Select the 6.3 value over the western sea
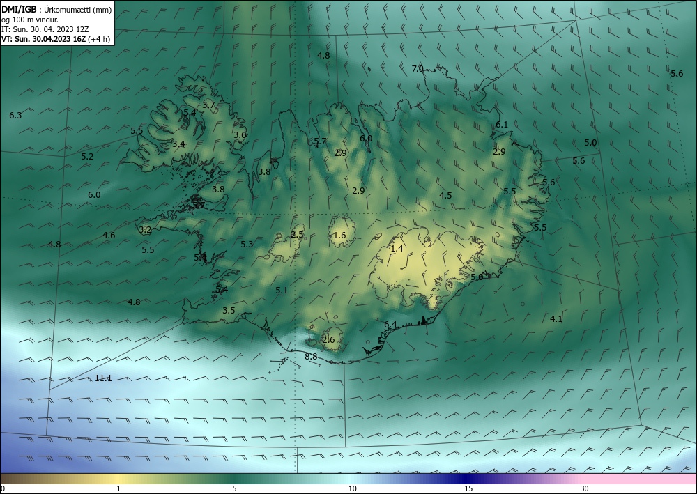Screen dimensions: 697x494 click(15, 116)
